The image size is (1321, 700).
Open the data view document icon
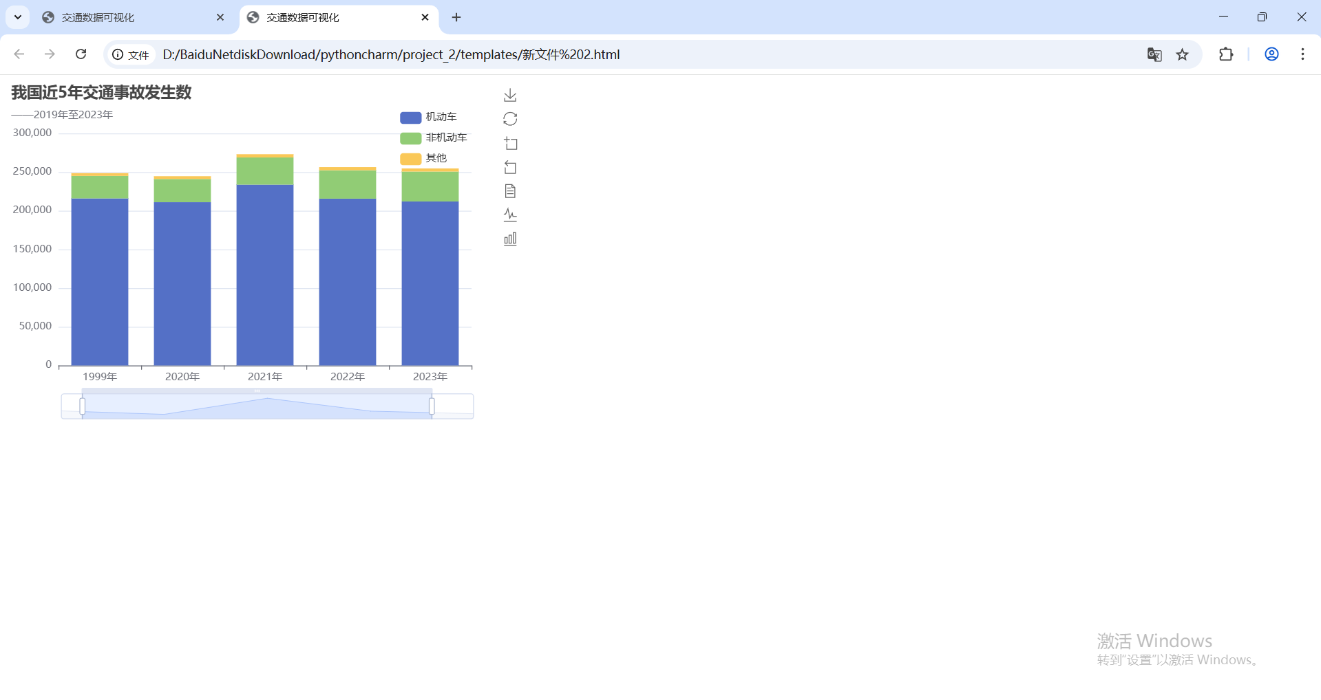[510, 191]
